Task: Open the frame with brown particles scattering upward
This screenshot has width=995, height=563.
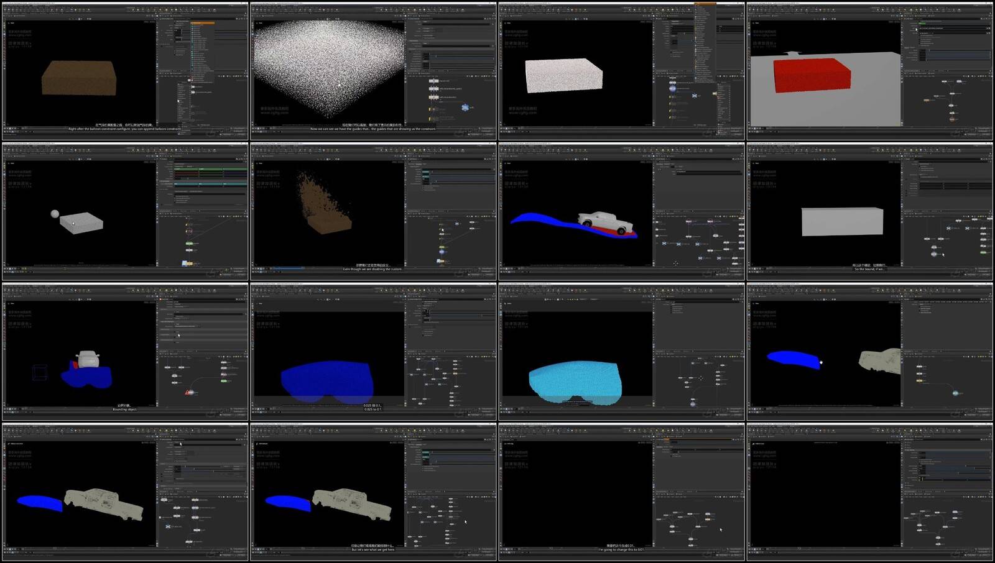Action: pos(373,211)
